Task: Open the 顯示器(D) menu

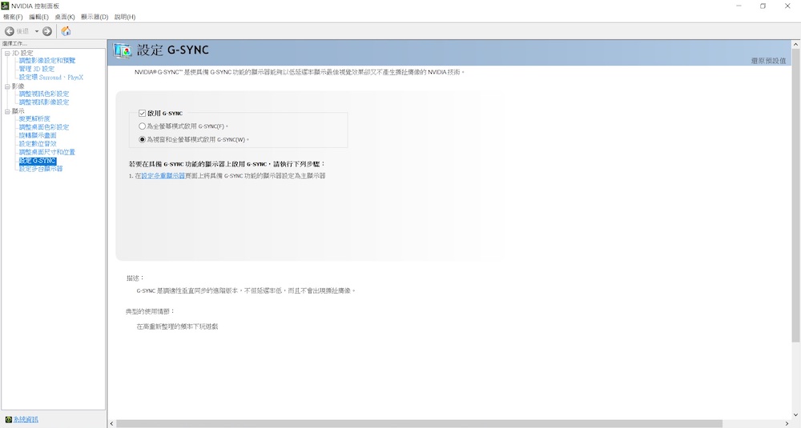Action: coord(95,17)
